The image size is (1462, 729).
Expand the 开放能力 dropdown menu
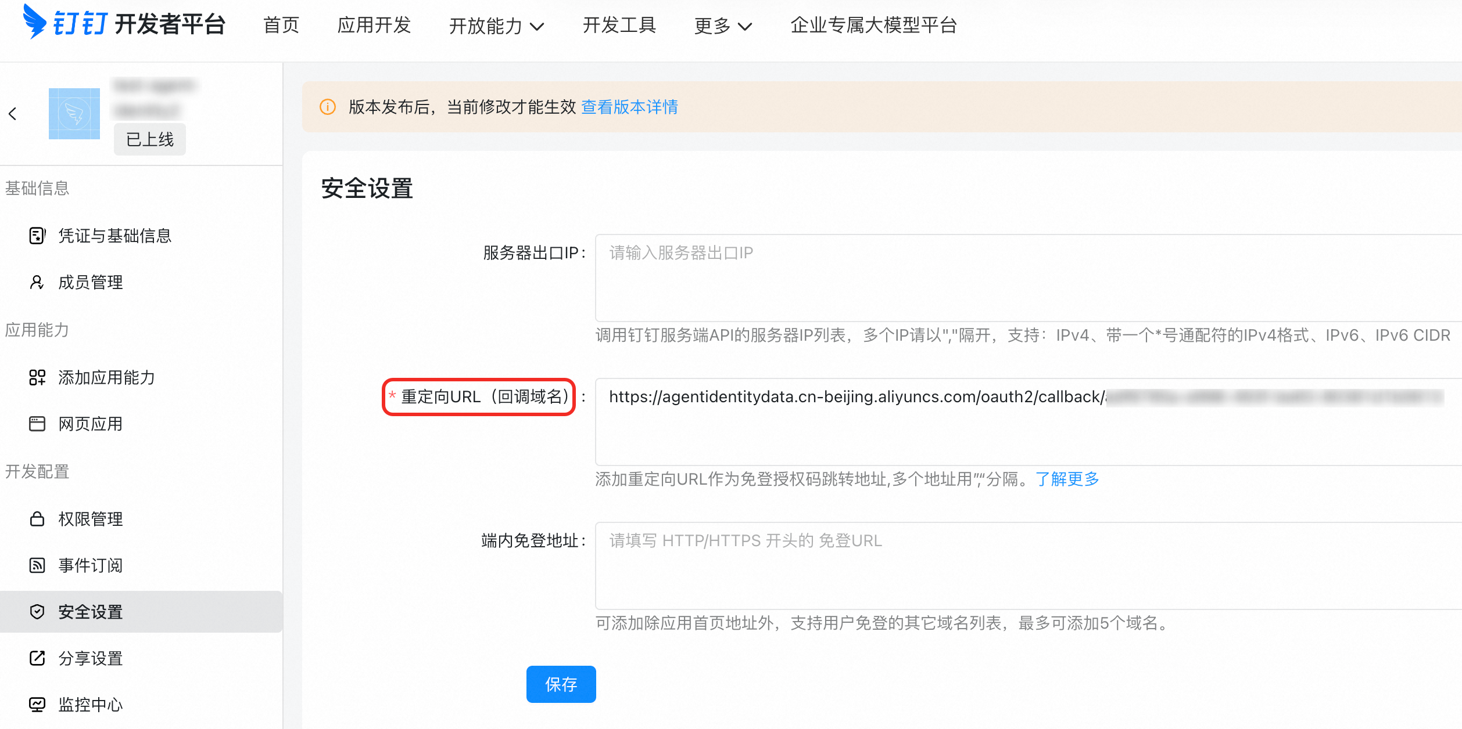(x=496, y=26)
